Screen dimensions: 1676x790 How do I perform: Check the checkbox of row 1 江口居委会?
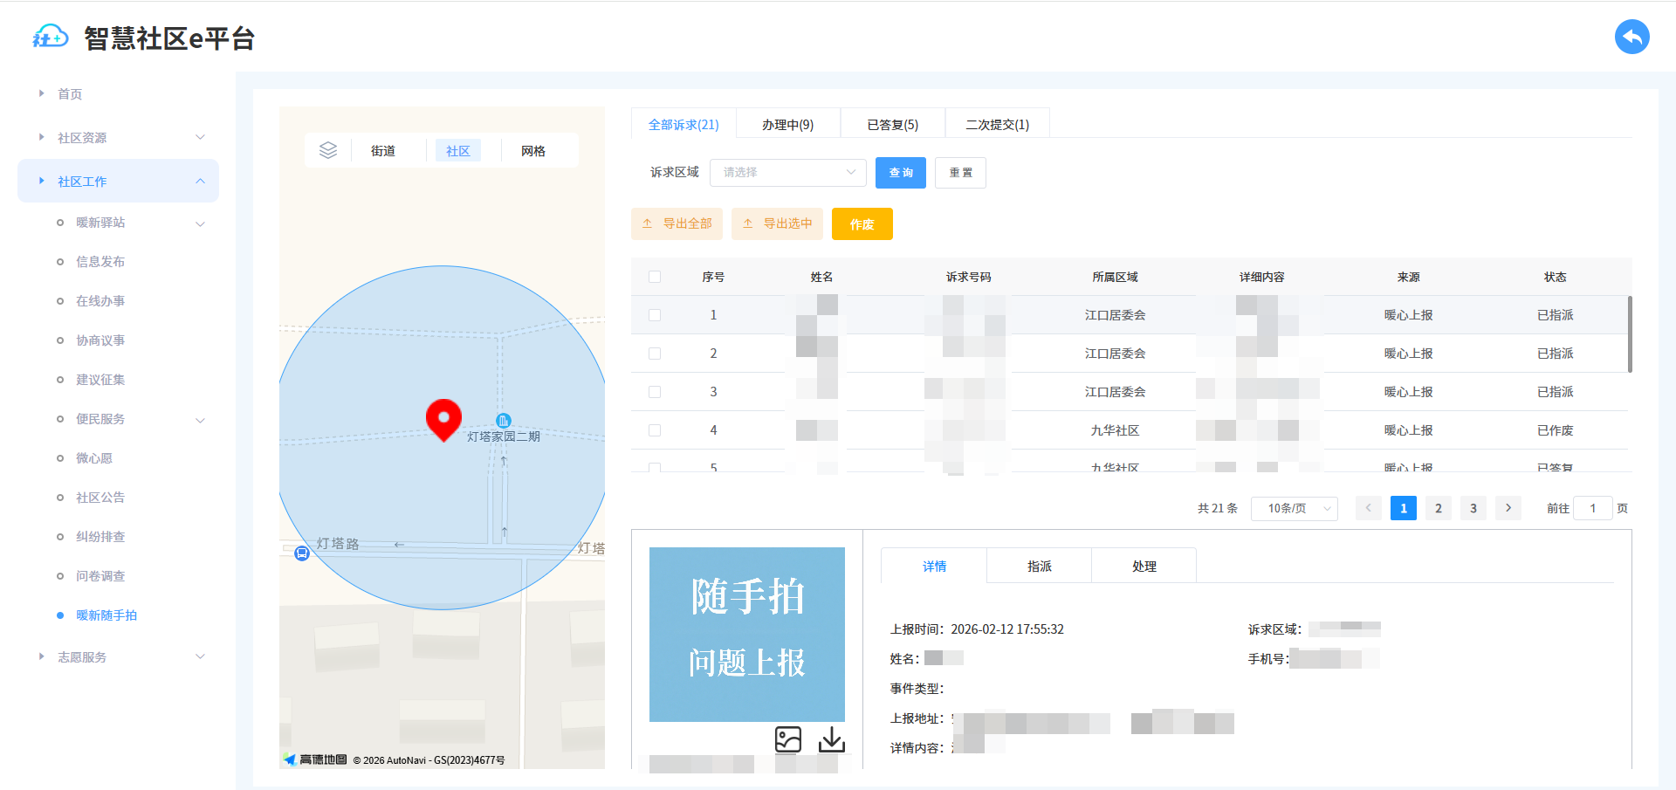coord(655,315)
